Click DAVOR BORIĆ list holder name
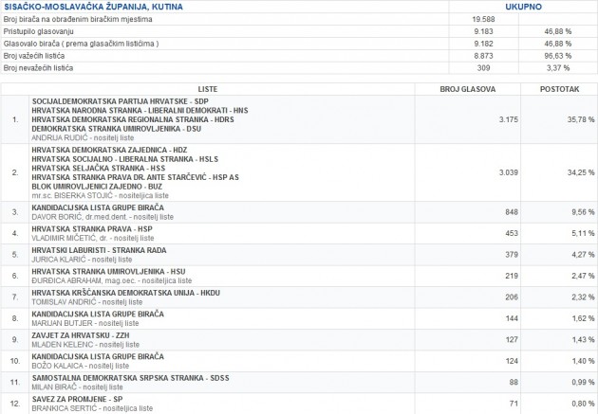Viewport: 598px width, 414px height. [55, 217]
